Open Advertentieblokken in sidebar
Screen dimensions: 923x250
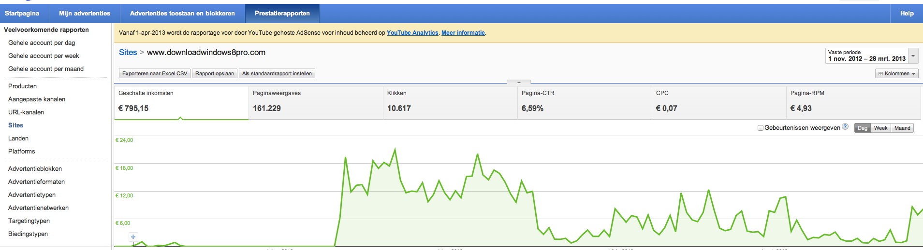point(35,168)
